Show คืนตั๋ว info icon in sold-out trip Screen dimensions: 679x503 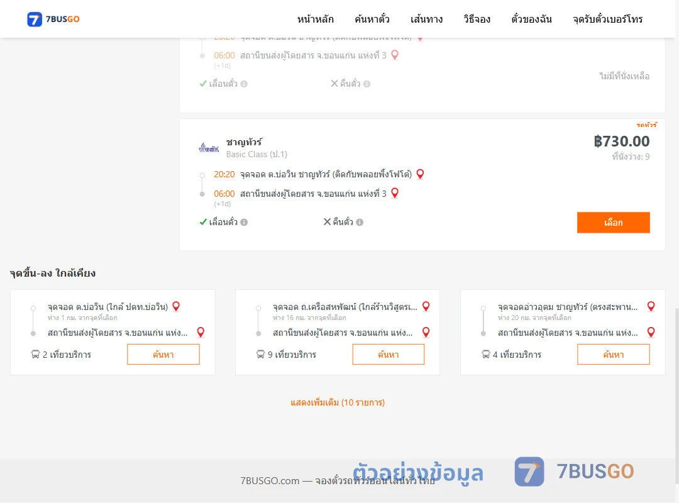click(x=367, y=84)
